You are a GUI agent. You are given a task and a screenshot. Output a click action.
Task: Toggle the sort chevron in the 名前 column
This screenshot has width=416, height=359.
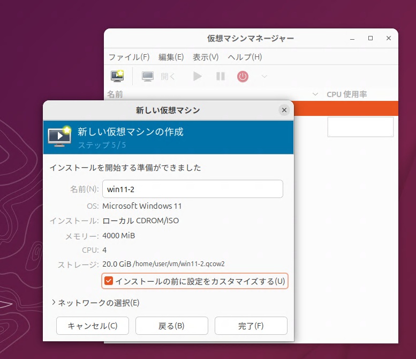pyautogui.click(x=315, y=94)
